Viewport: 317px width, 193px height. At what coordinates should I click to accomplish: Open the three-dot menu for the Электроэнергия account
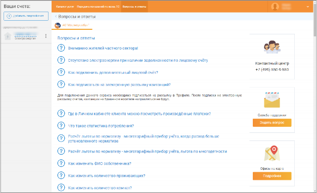point(46,36)
